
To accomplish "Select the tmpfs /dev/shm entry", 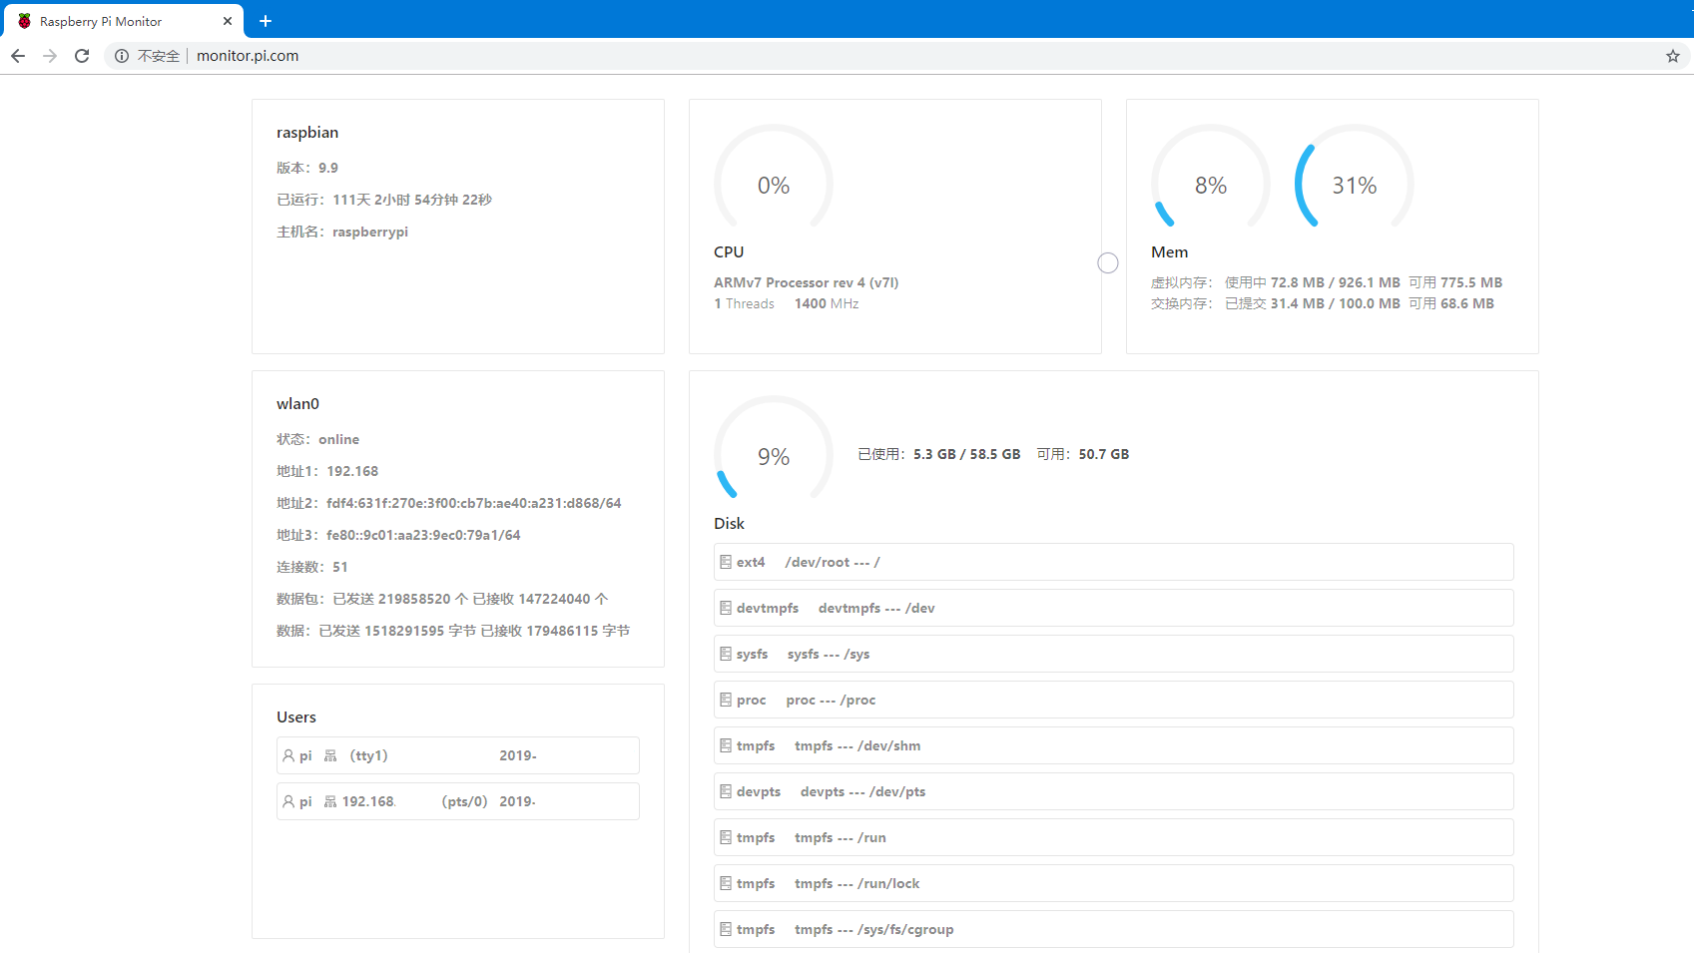I will point(1113,745).
